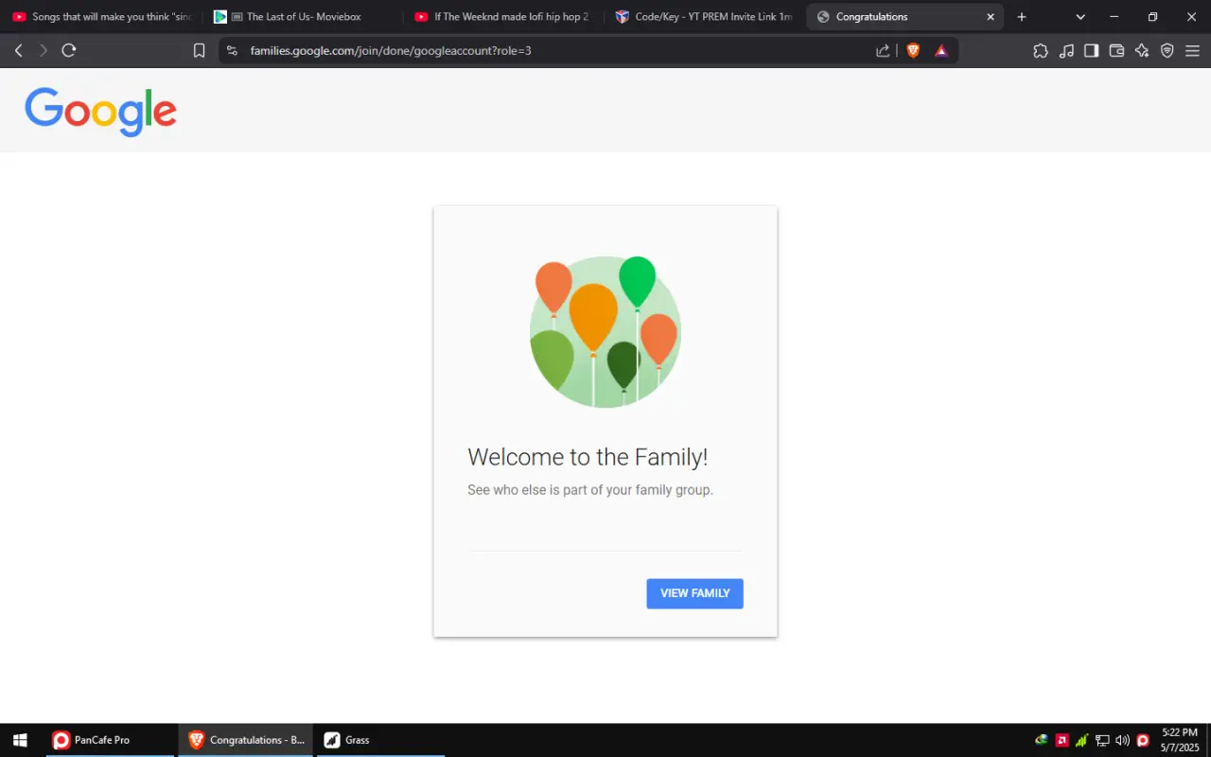This screenshot has height=757, width=1211.
Task: Open the Leo AI sparkle icon
Action: [1142, 51]
